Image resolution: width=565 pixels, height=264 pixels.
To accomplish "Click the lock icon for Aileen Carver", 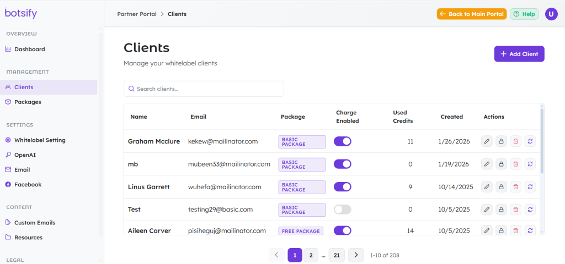I will click(x=501, y=230).
